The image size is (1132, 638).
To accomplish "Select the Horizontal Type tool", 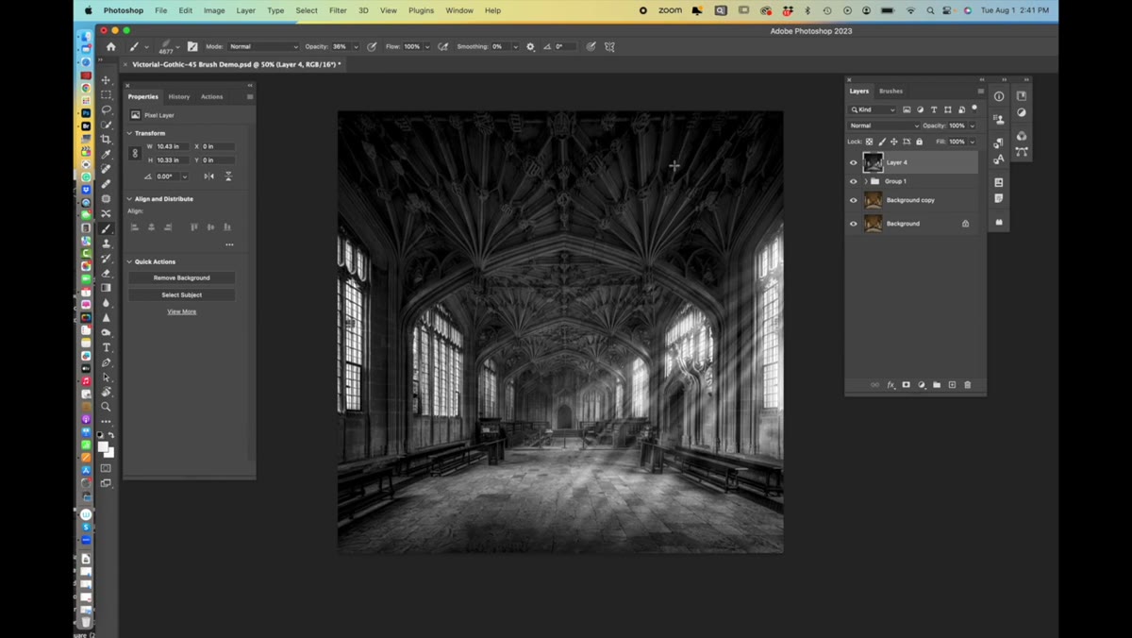I will tap(107, 347).
